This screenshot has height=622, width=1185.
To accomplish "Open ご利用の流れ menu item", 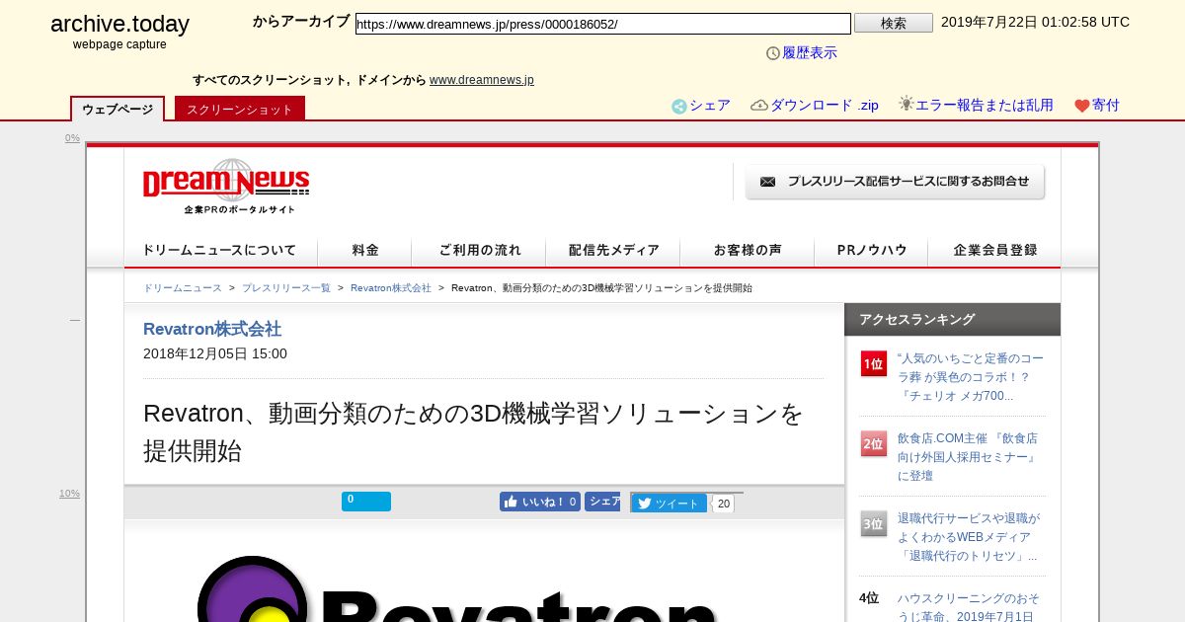I will [480, 251].
